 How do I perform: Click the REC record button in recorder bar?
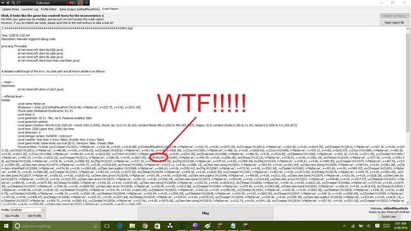[x=71, y=3]
